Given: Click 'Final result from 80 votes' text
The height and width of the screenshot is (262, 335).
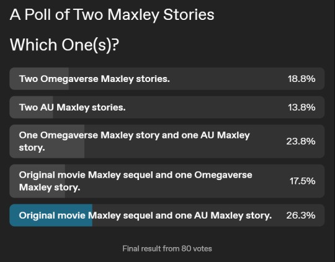Looking at the screenshot, I should pos(167,249).
